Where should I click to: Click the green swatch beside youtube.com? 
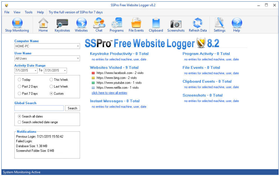(x=93, y=83)
